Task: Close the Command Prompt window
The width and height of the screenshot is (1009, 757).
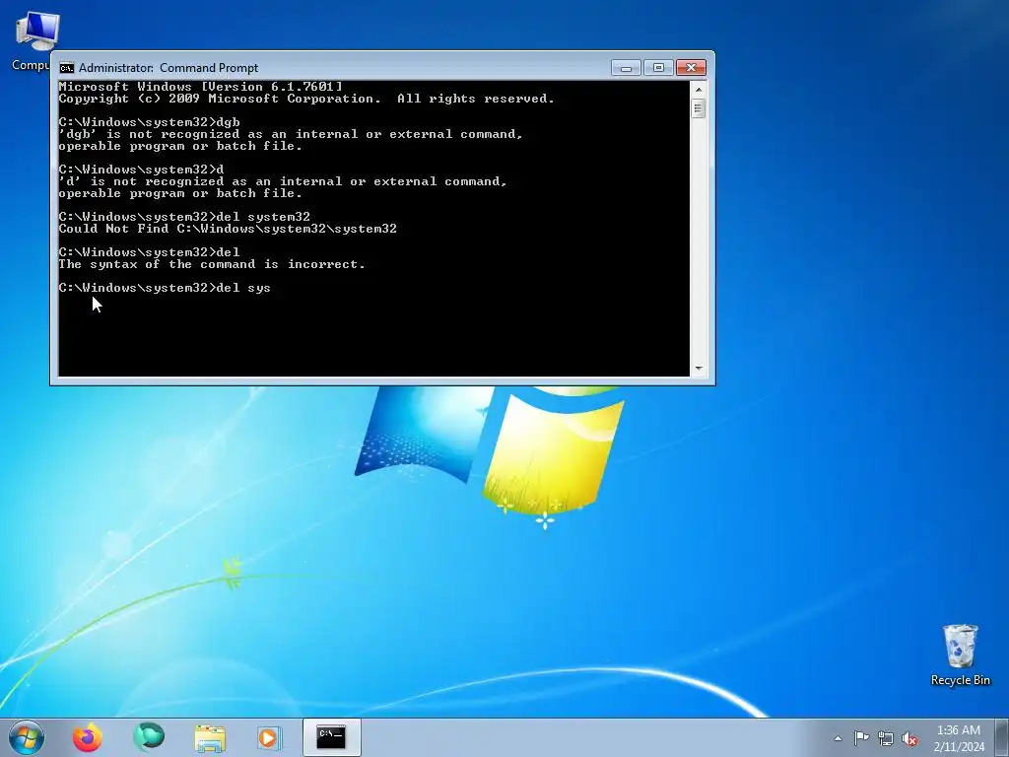Action: pyautogui.click(x=691, y=68)
